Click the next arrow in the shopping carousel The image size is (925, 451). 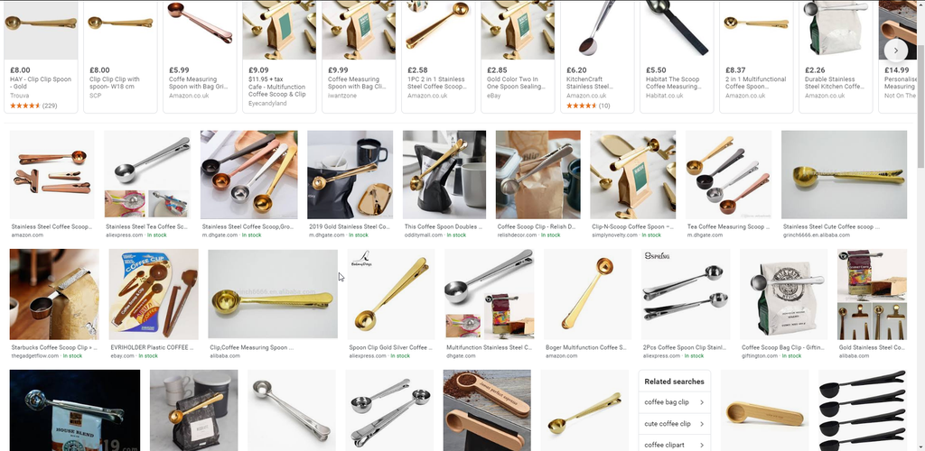pos(895,50)
